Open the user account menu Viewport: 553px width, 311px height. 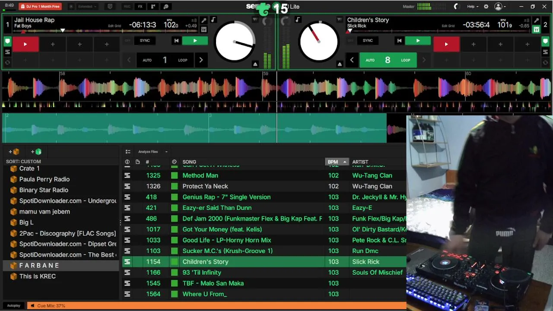point(500,6)
